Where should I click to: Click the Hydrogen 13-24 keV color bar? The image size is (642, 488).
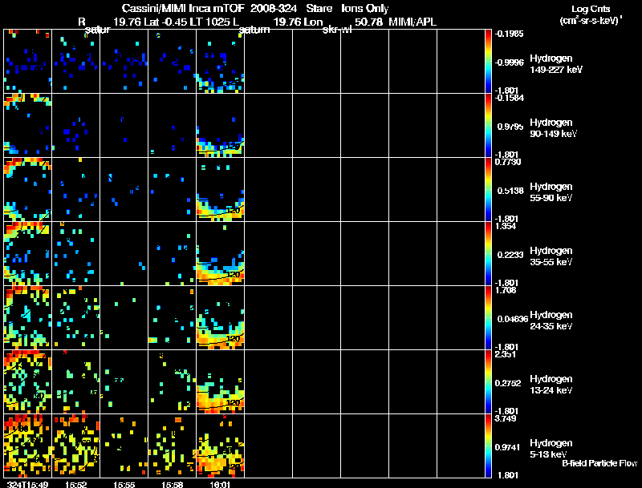pos(488,382)
